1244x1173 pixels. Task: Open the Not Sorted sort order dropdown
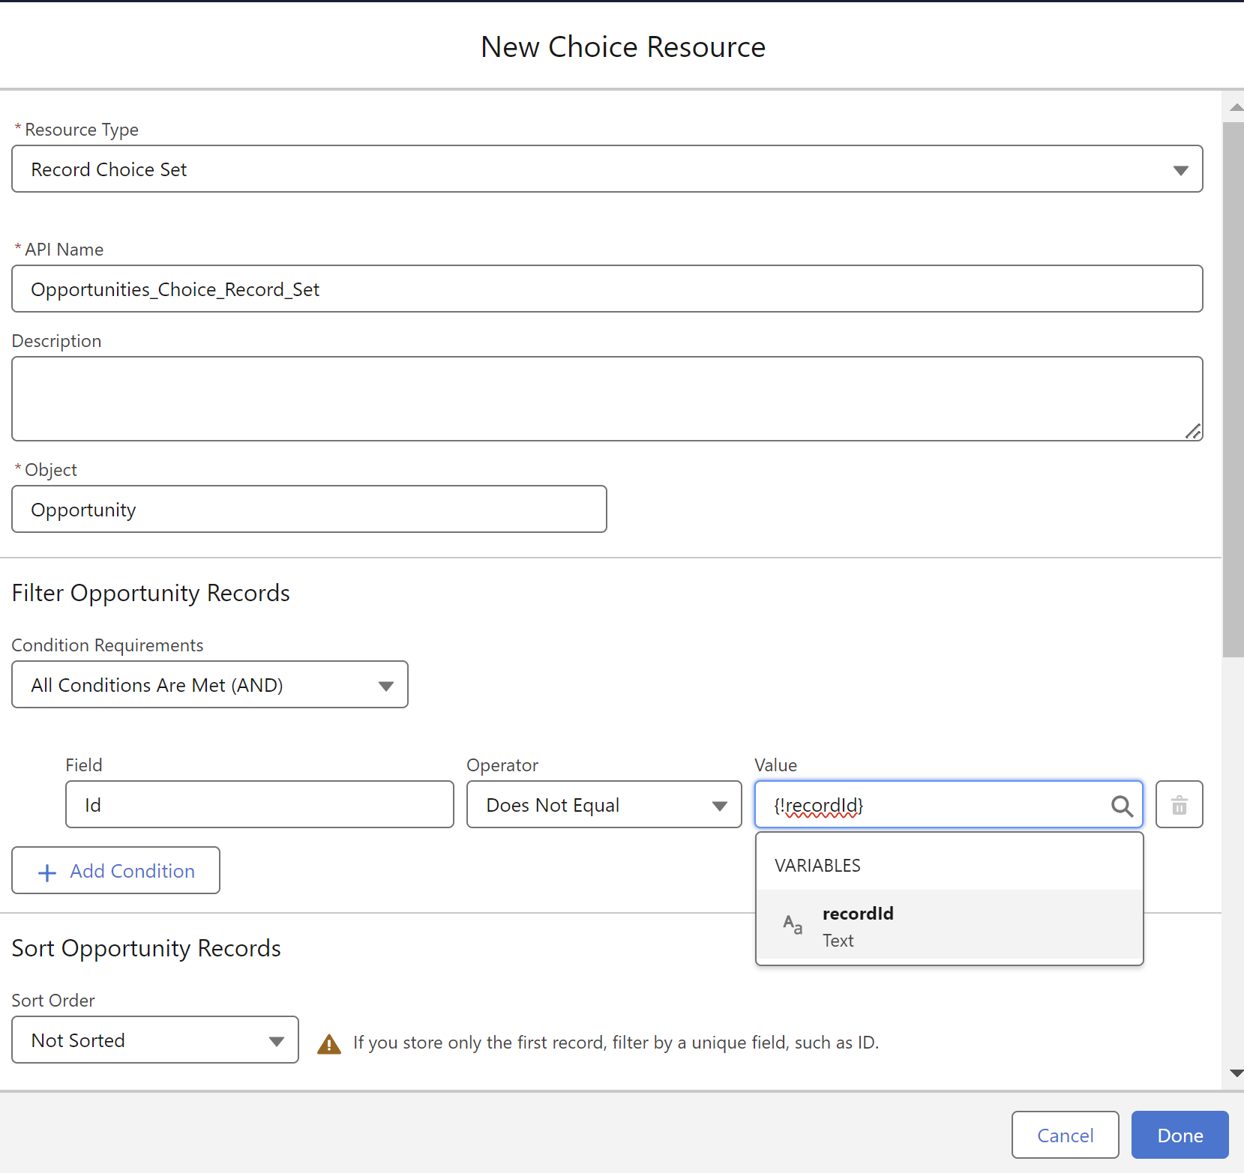[155, 1040]
